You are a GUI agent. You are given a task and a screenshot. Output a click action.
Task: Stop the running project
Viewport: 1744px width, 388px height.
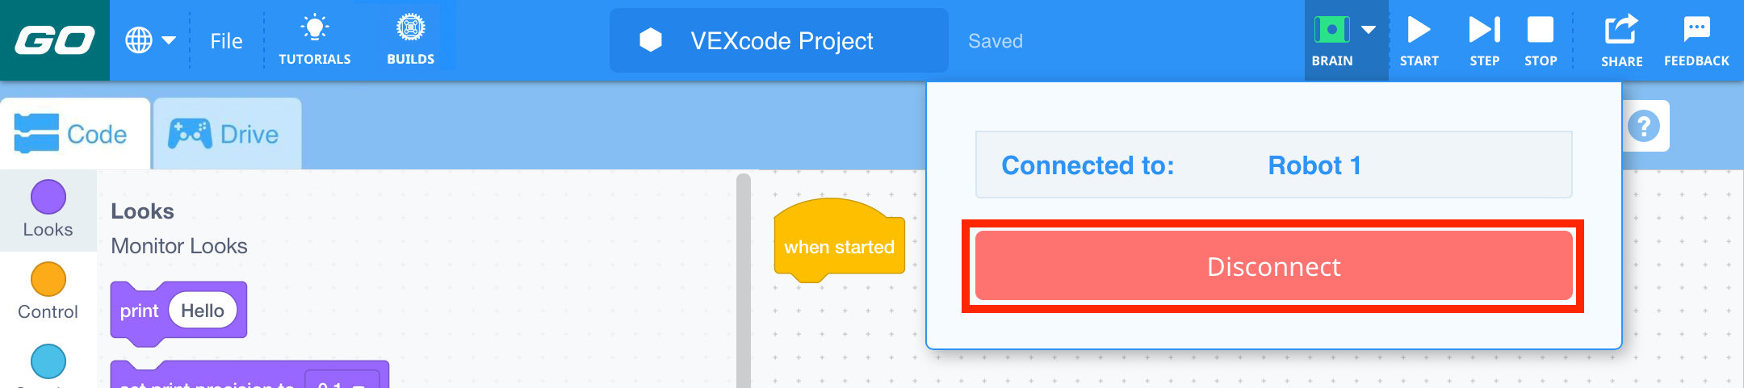1540,40
